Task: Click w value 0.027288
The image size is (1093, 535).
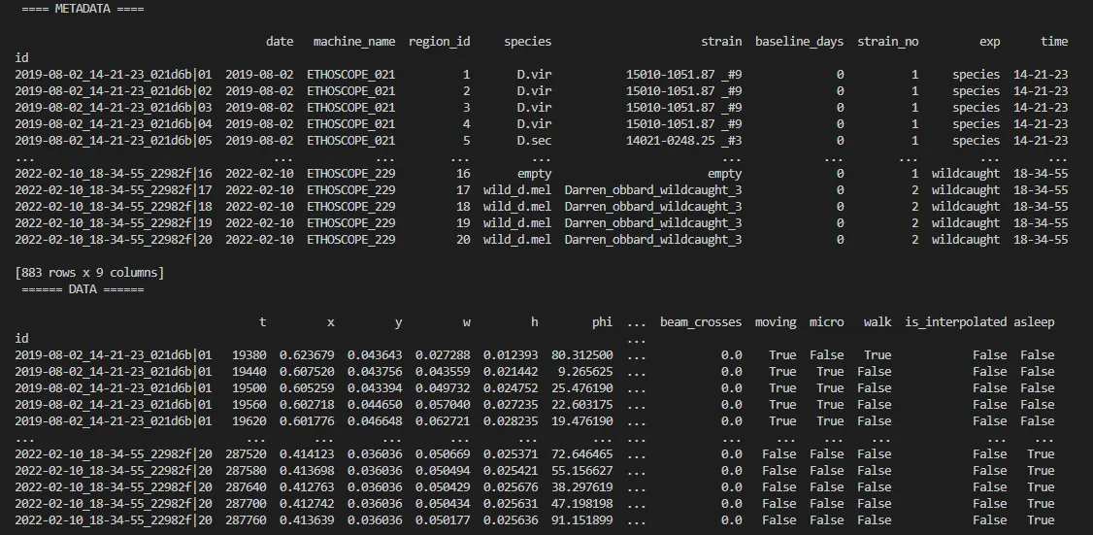Action: [x=443, y=354]
